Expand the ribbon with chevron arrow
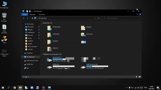This screenshot has width=161, height=90. tap(138, 14)
